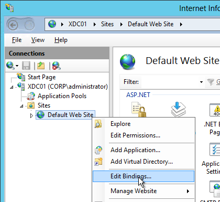Click the Save floppy disk icon in Connections
The width and height of the screenshot is (220, 202).
[26, 66]
